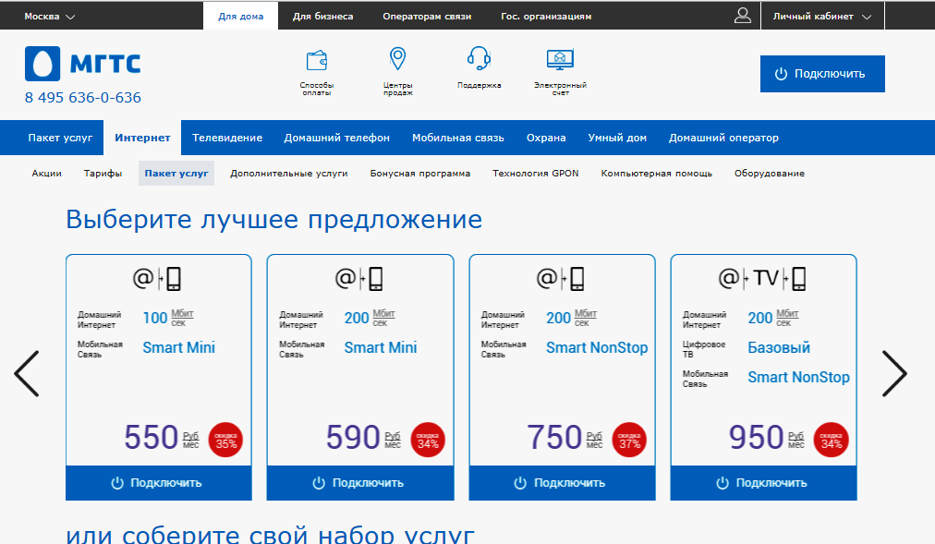Click Smart Mini on 590 rub card
935x544 pixels.
tap(381, 347)
